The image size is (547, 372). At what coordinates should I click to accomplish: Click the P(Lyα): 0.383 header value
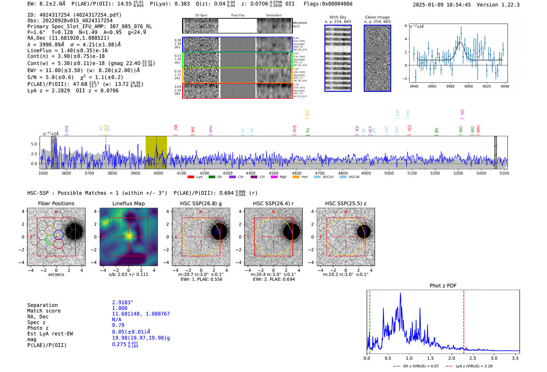pyautogui.click(x=170, y=4)
